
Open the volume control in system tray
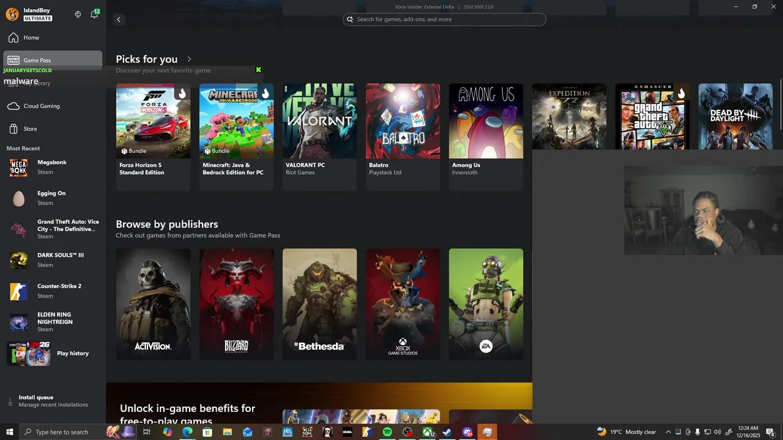pyautogui.click(x=717, y=432)
